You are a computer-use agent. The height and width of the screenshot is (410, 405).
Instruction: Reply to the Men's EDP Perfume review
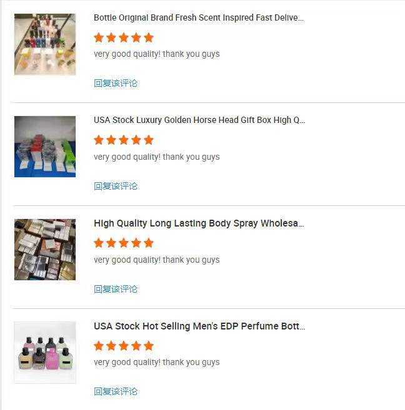pos(116,391)
